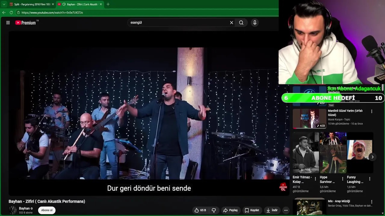Screen dimensions: 385x216
Task: Save the video with Kaydet button
Action: (252, 210)
